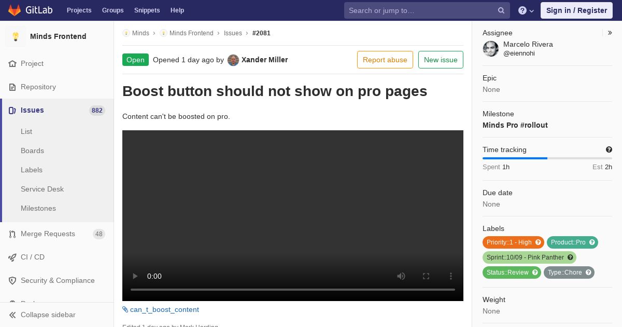Click the GitLab fox logo

[x=15, y=10]
